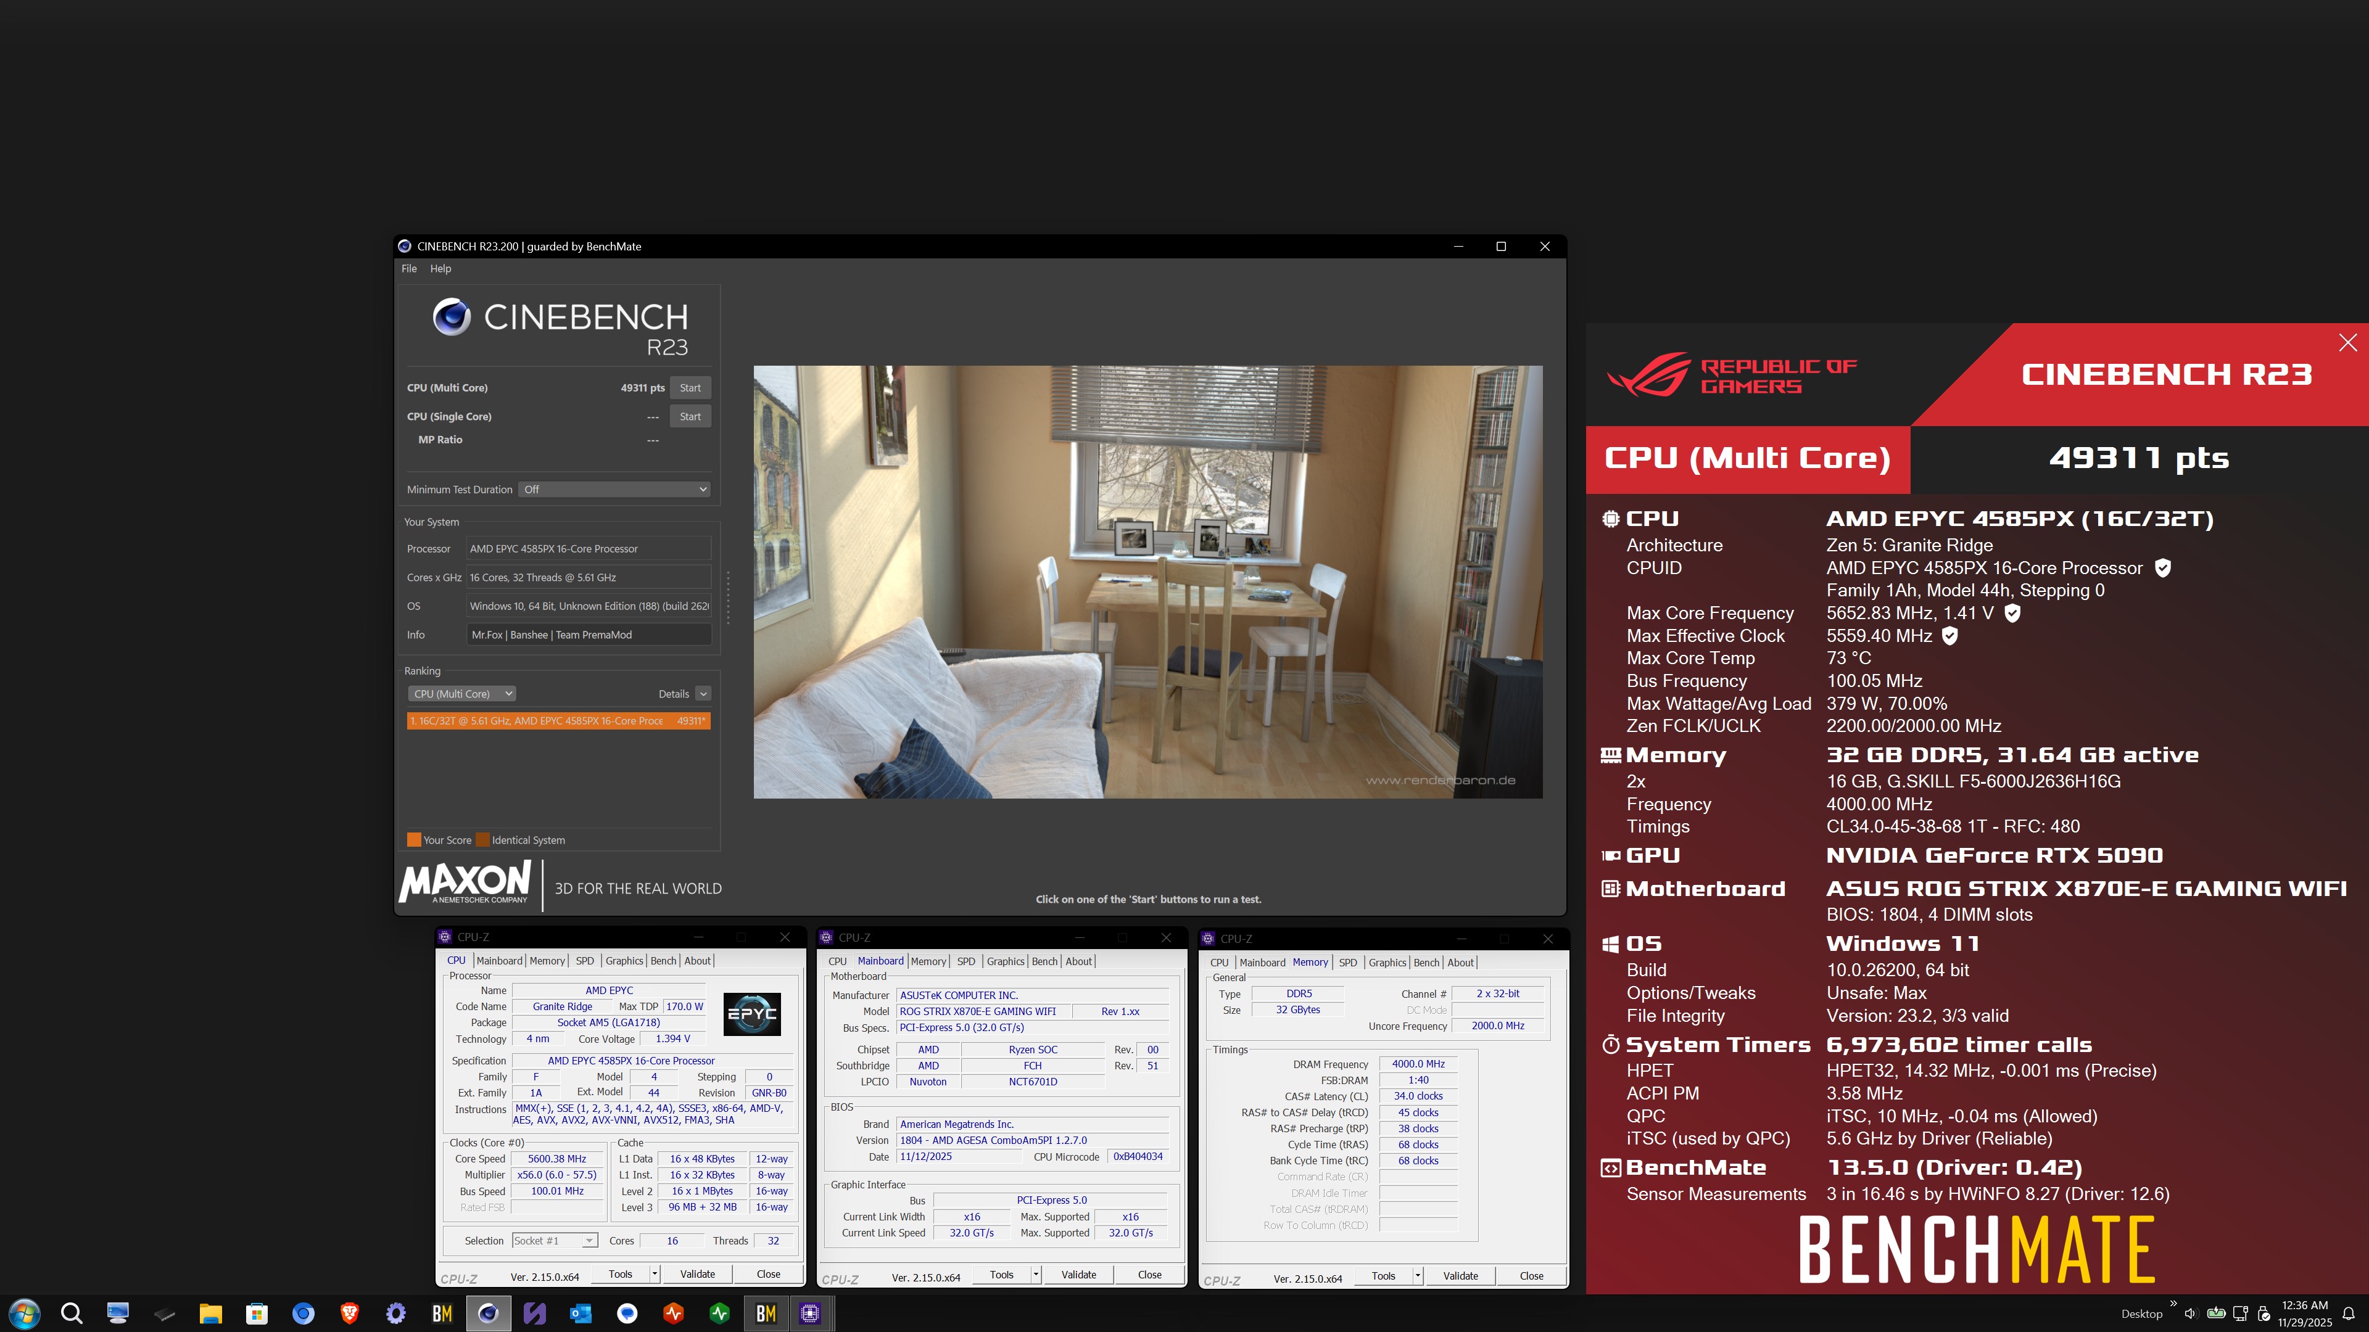Close the BenchMate result panel with X
This screenshot has width=2369, height=1332.
click(2347, 343)
